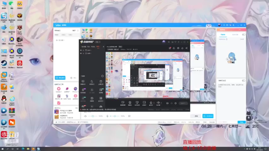Screen dimensions: 269x151
Task: Collapse the toolbox with the circle minus icon
Action: [103, 76]
